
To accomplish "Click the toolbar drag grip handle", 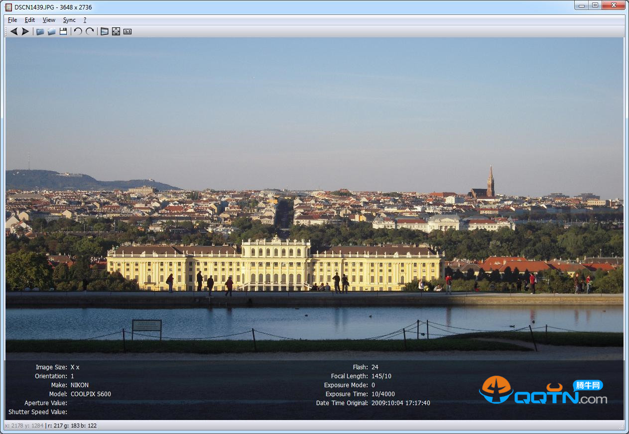I will [x=6, y=31].
